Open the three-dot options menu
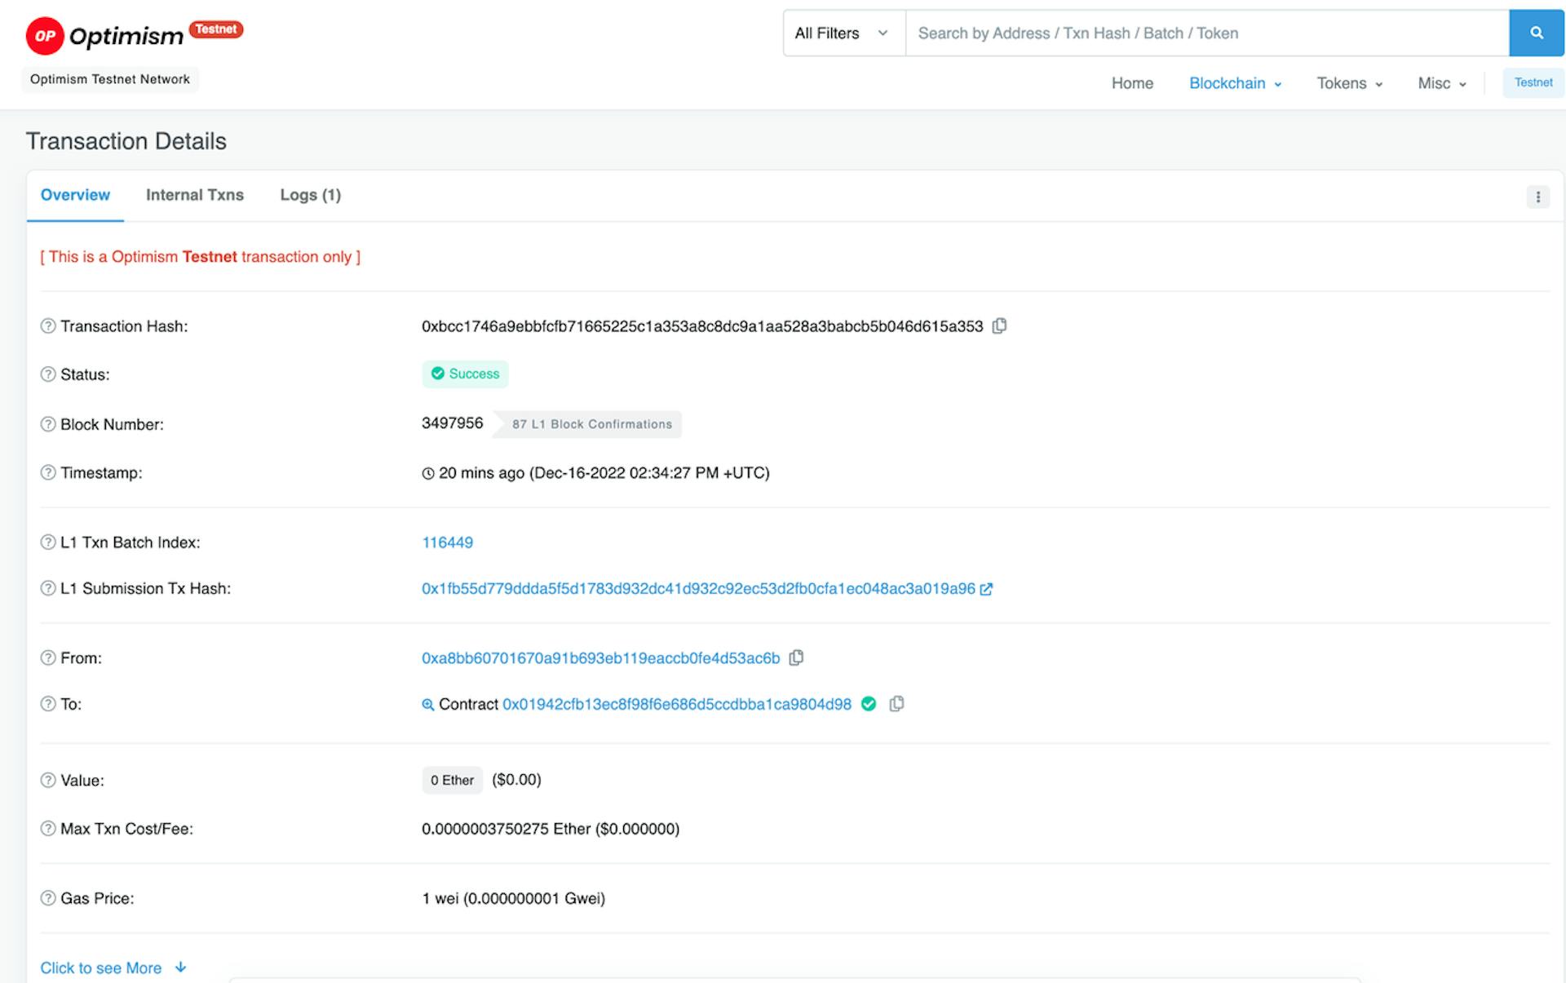Image resolution: width=1566 pixels, height=983 pixels. [x=1537, y=197]
